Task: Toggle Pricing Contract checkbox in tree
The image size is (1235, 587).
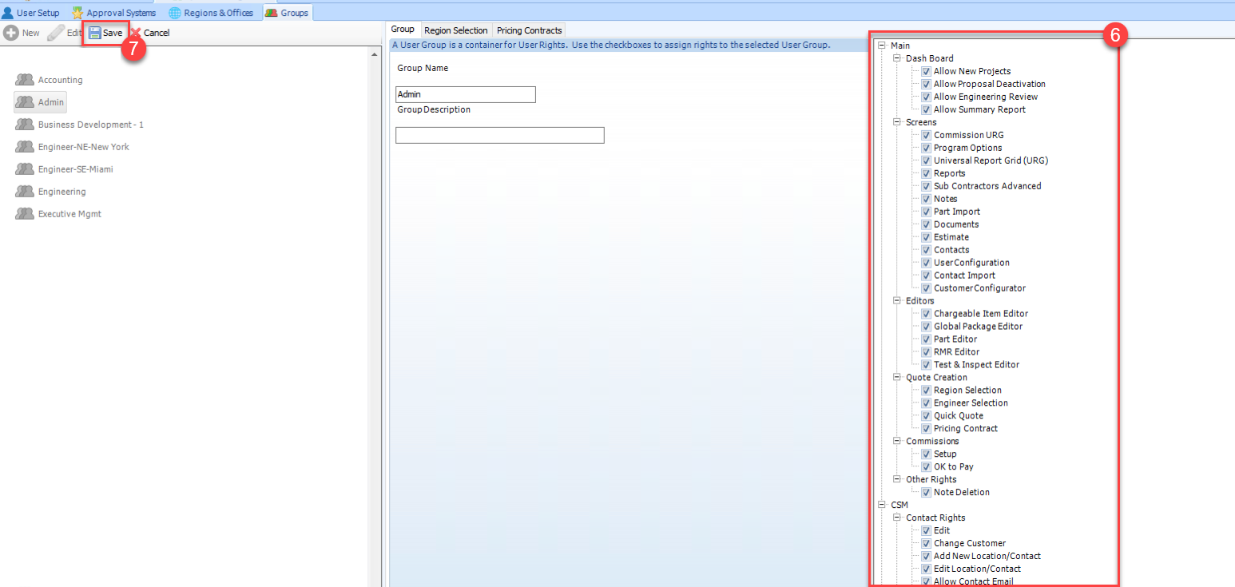Action: point(927,429)
